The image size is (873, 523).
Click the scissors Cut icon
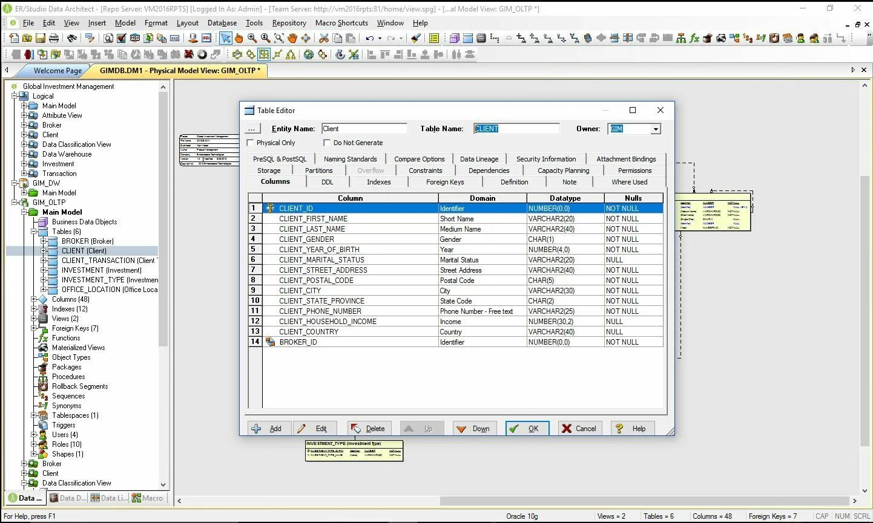324,38
